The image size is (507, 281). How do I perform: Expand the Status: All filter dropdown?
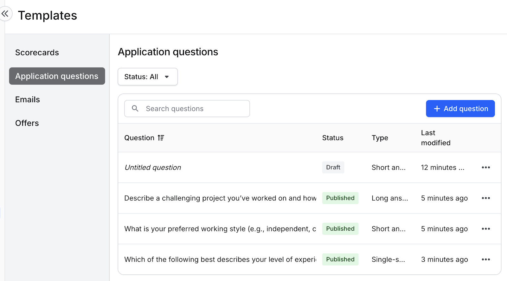[x=147, y=77]
